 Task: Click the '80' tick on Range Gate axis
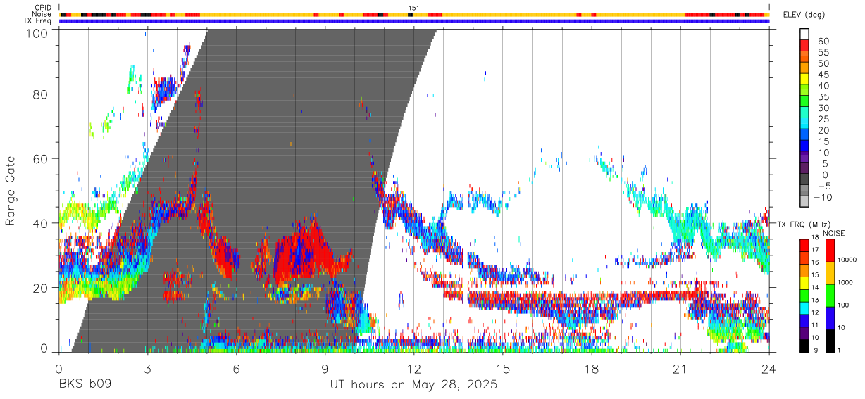[41, 94]
